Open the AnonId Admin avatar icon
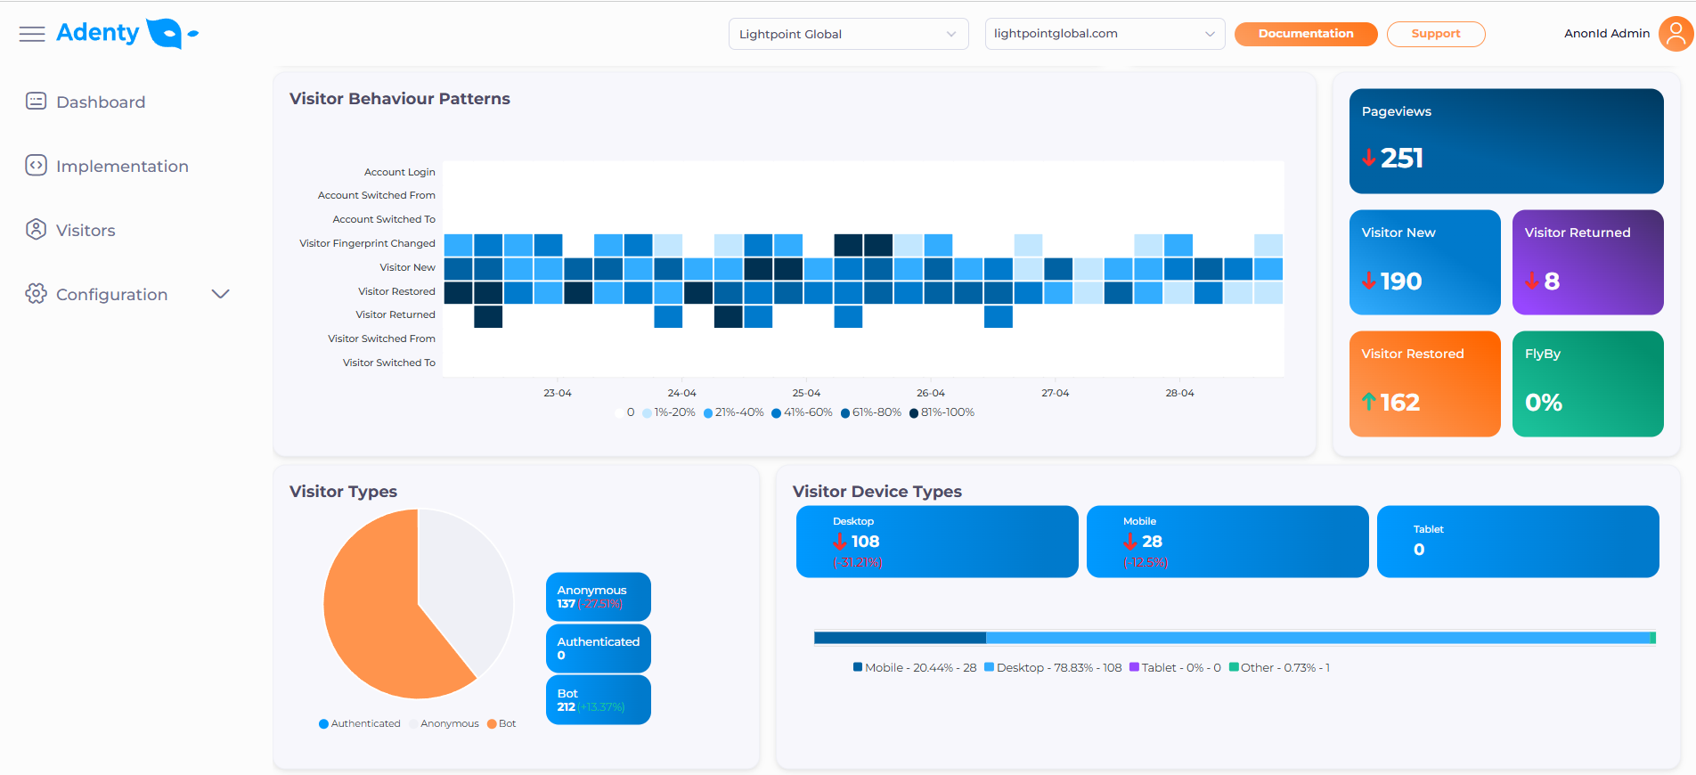1696x775 pixels. click(1676, 34)
